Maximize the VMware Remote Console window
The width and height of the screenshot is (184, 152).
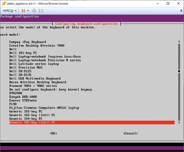click(x=168, y=3)
